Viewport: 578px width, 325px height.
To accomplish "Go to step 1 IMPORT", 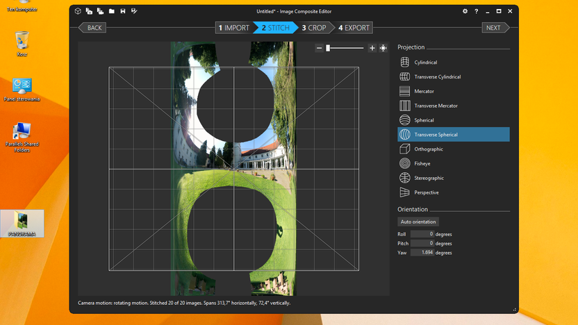I will click(x=233, y=28).
